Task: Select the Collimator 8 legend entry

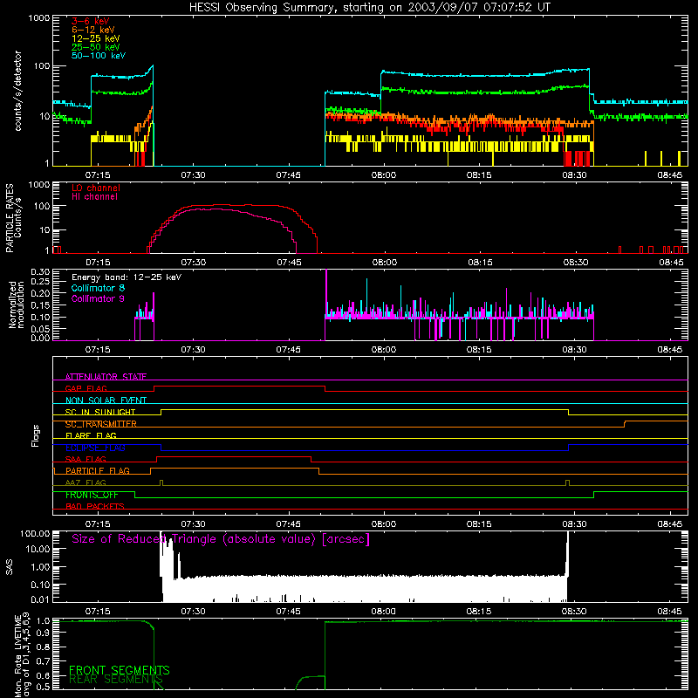Action: pos(98,288)
